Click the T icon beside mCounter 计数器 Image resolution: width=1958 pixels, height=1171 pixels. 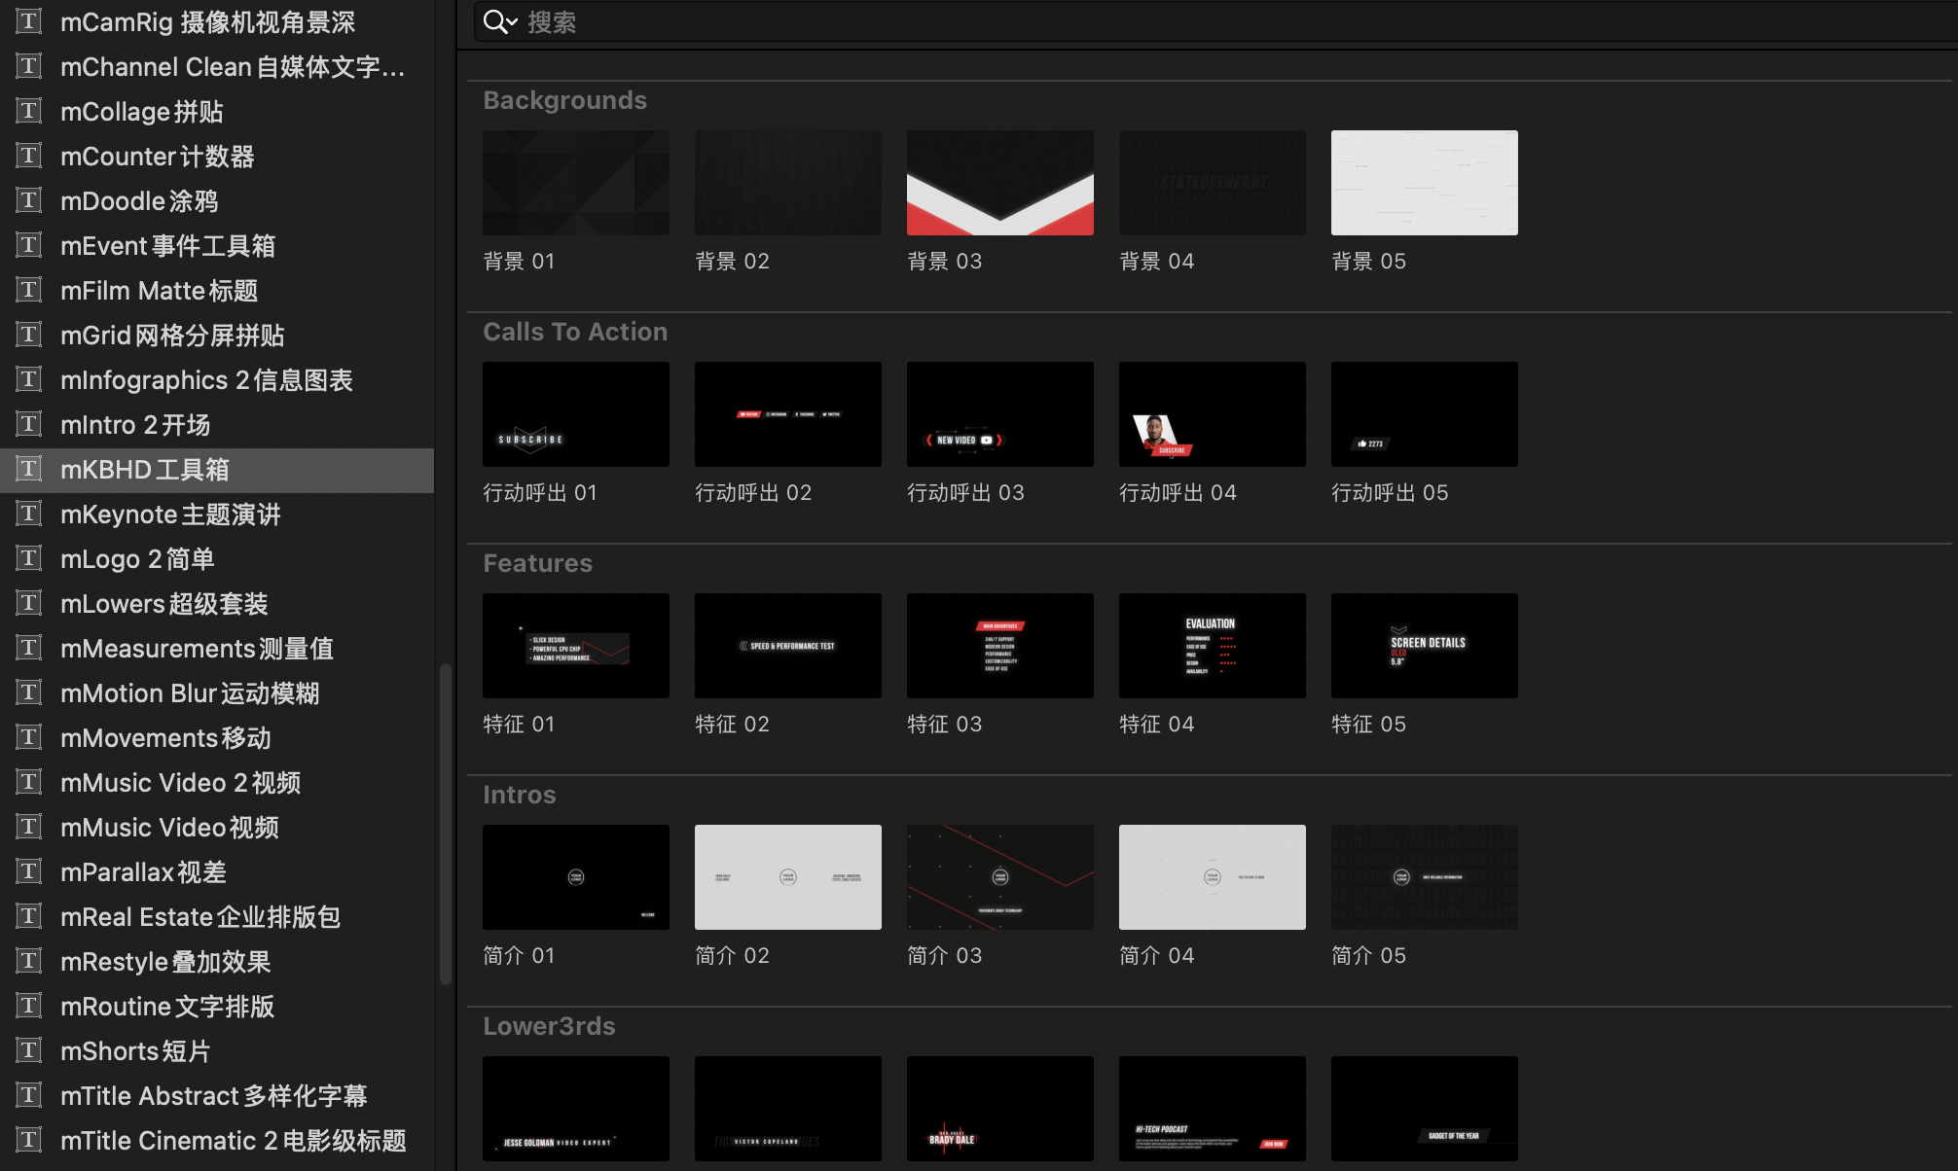click(x=29, y=156)
